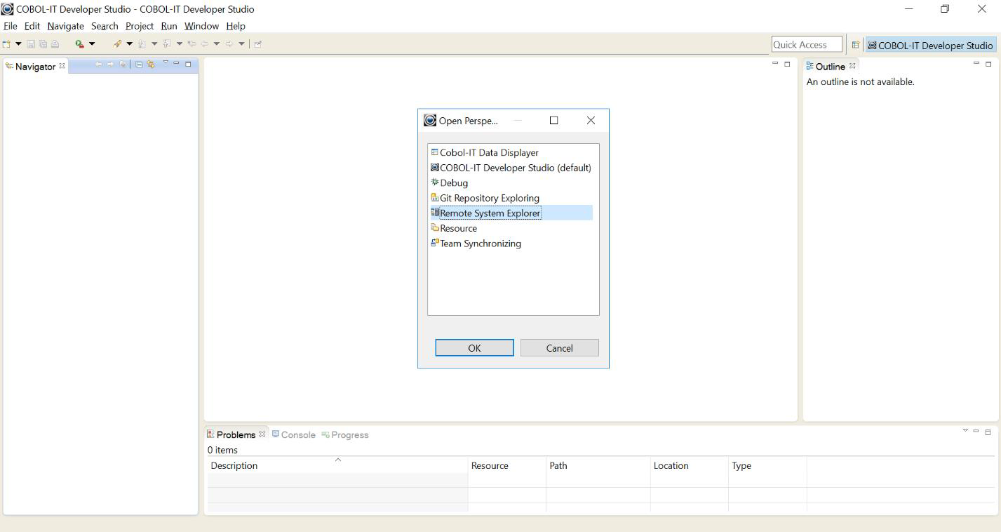Click the Print icon in the toolbar
1001x532 pixels.
54,44
